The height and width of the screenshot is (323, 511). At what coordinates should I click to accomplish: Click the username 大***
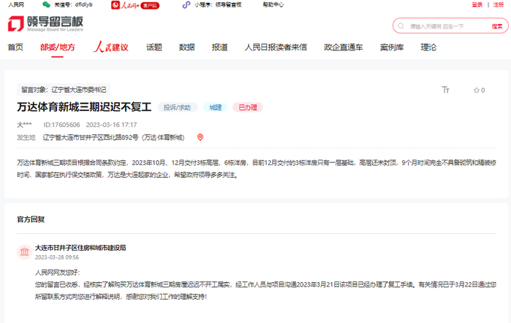(24, 125)
